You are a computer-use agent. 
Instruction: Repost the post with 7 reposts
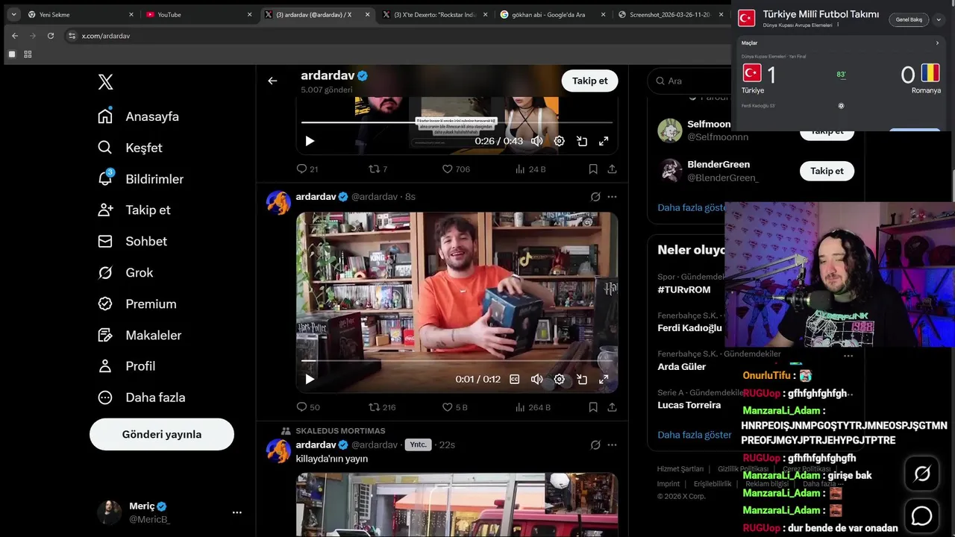pyautogui.click(x=378, y=169)
